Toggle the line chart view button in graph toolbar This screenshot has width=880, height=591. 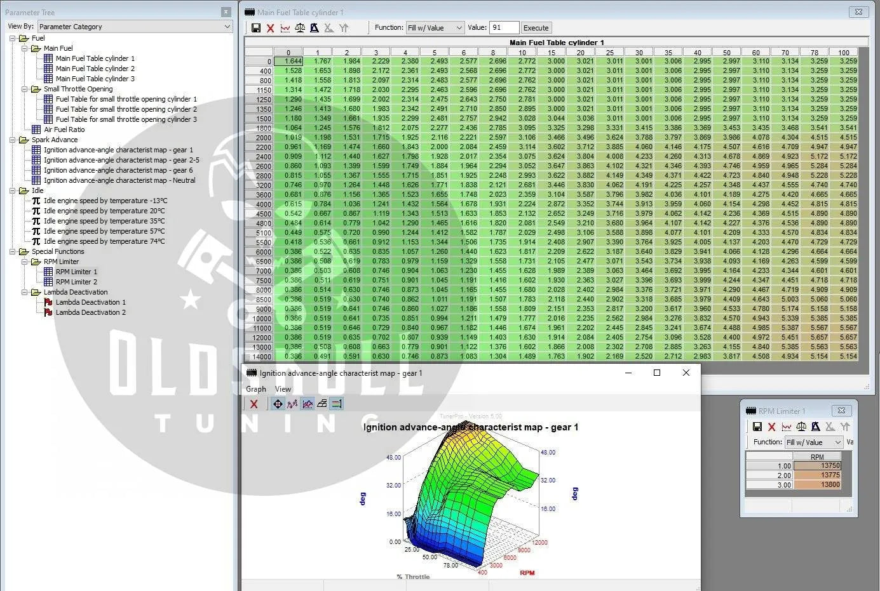(308, 404)
